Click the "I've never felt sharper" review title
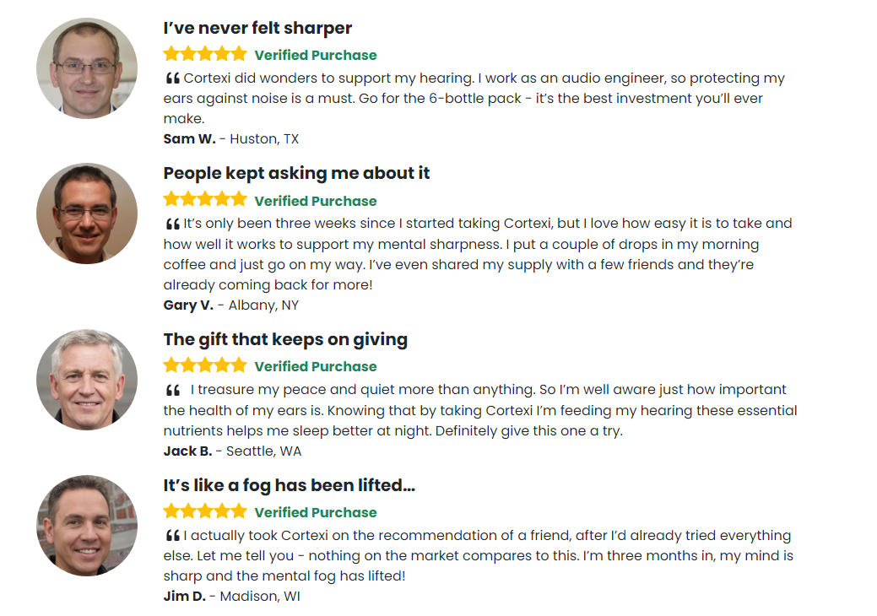The width and height of the screenshot is (877, 616). click(x=257, y=28)
